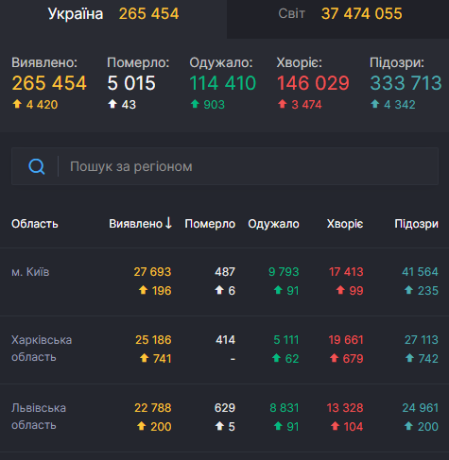Focus the Пошук за регіоном search field
Viewport: 449px width, 460px height.
[225, 166]
